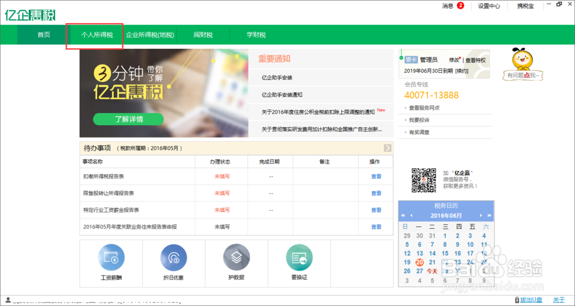Select day 27 in the tax calendar
The height and width of the screenshot is (306, 575).
(420, 271)
